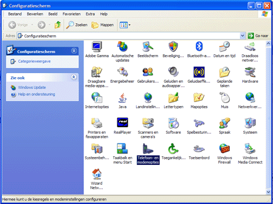Click the Vorige back button

coord(18,25)
